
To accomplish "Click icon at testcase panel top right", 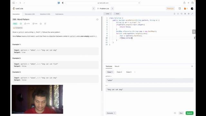I will 192,66.
